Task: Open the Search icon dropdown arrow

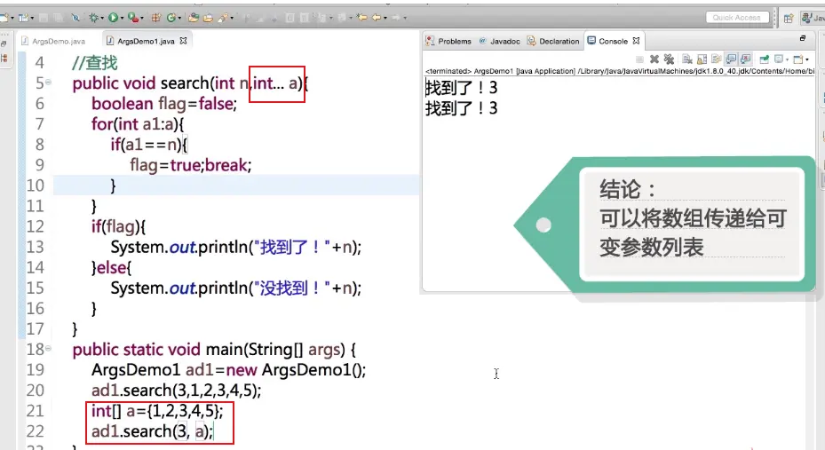Action: (232, 19)
